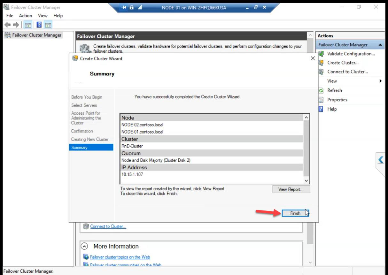Click the green Refresh icon in Actions
The image size is (388, 275).
pos(321,90)
